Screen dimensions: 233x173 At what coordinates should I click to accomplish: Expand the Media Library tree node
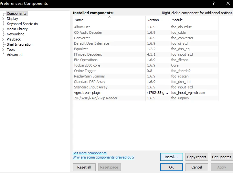tap(3, 29)
